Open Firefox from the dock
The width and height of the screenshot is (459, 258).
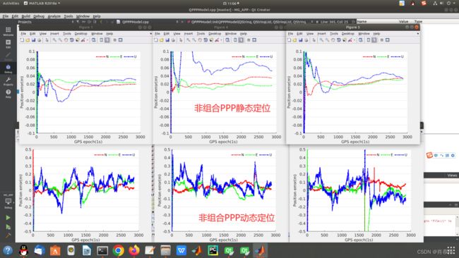(x=134, y=250)
